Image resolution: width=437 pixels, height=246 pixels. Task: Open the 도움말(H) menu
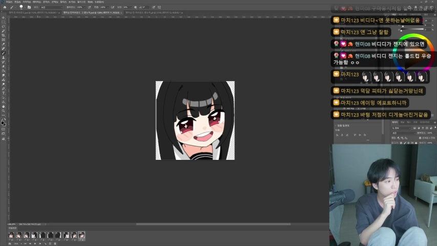point(99,2)
